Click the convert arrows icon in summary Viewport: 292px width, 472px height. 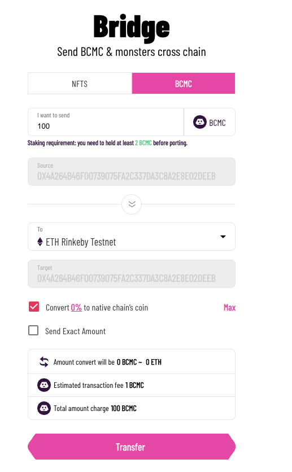44,362
